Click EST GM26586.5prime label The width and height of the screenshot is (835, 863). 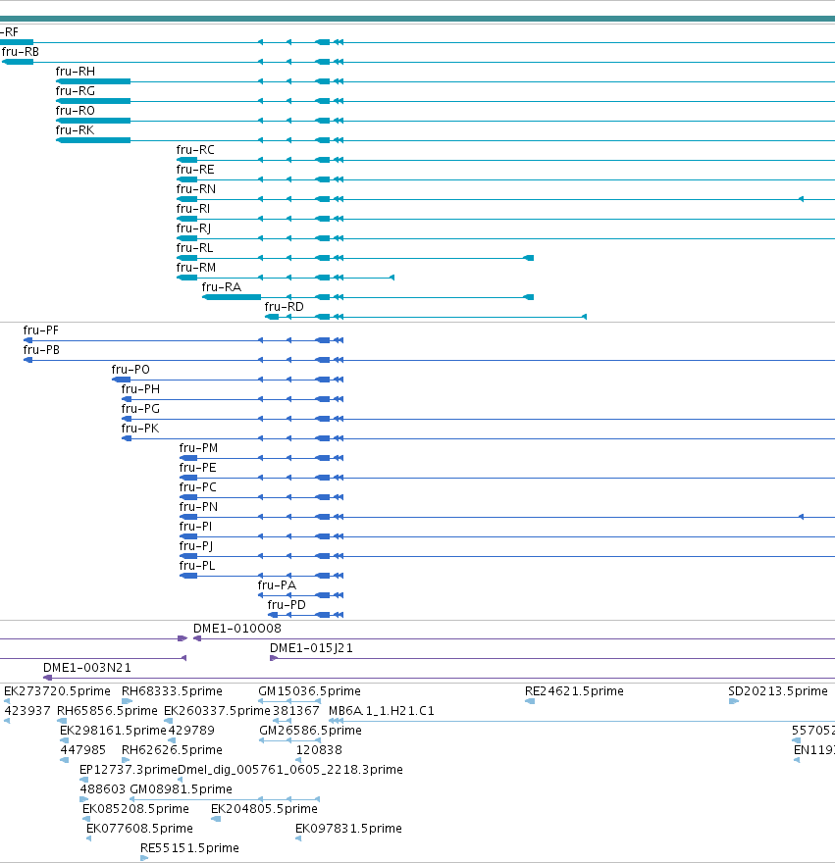[311, 731]
